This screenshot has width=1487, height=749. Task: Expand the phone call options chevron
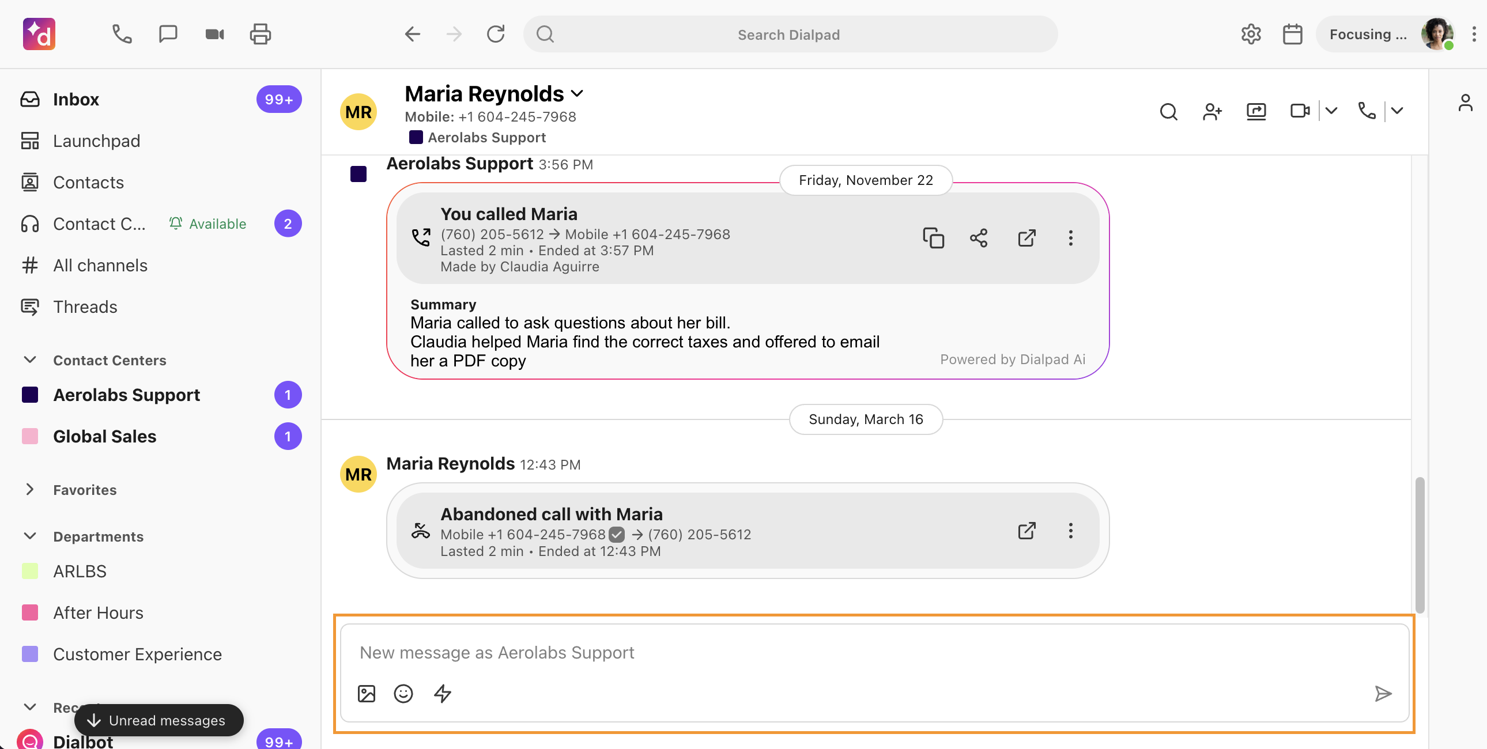pos(1397,111)
